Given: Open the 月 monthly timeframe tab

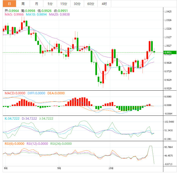Looking at the screenshot, I should [36, 4].
